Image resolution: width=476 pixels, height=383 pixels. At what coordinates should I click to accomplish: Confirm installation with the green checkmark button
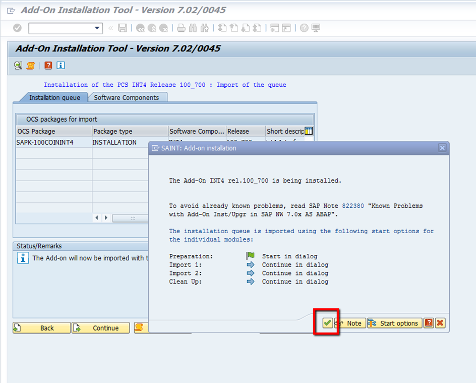tap(328, 323)
